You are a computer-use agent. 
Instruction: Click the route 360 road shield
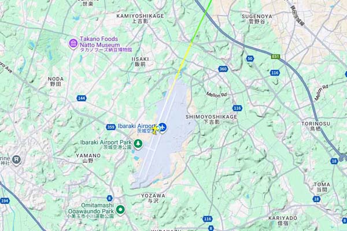pos(223,69)
